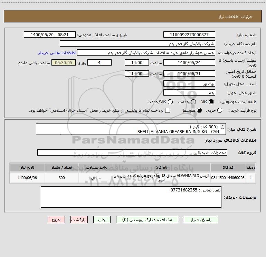Select the جزیی purchase type radio
Image resolution: width=266 pixels, height=257 pixels.
tap(219, 110)
